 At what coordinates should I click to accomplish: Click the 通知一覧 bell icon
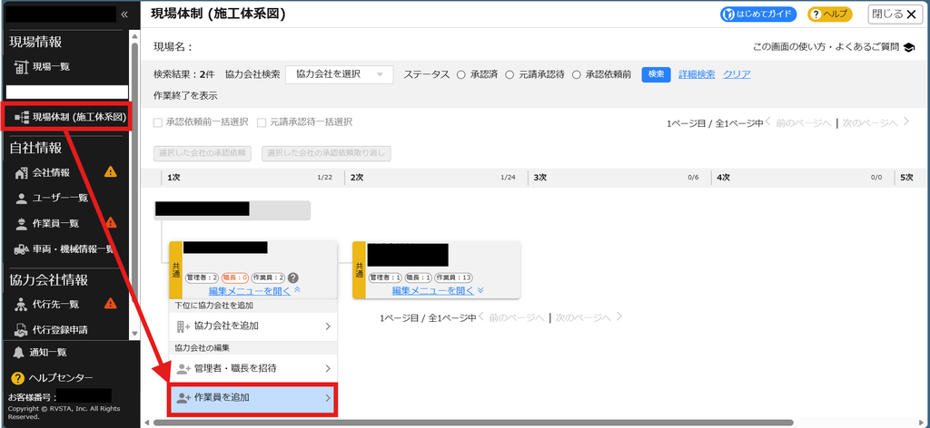pos(18,352)
